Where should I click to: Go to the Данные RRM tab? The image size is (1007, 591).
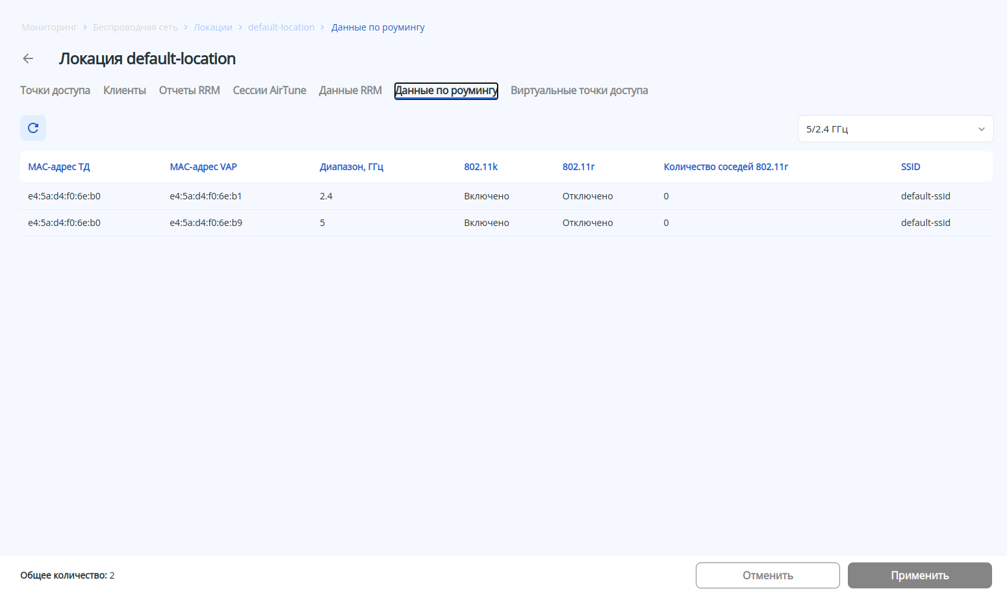coord(350,90)
